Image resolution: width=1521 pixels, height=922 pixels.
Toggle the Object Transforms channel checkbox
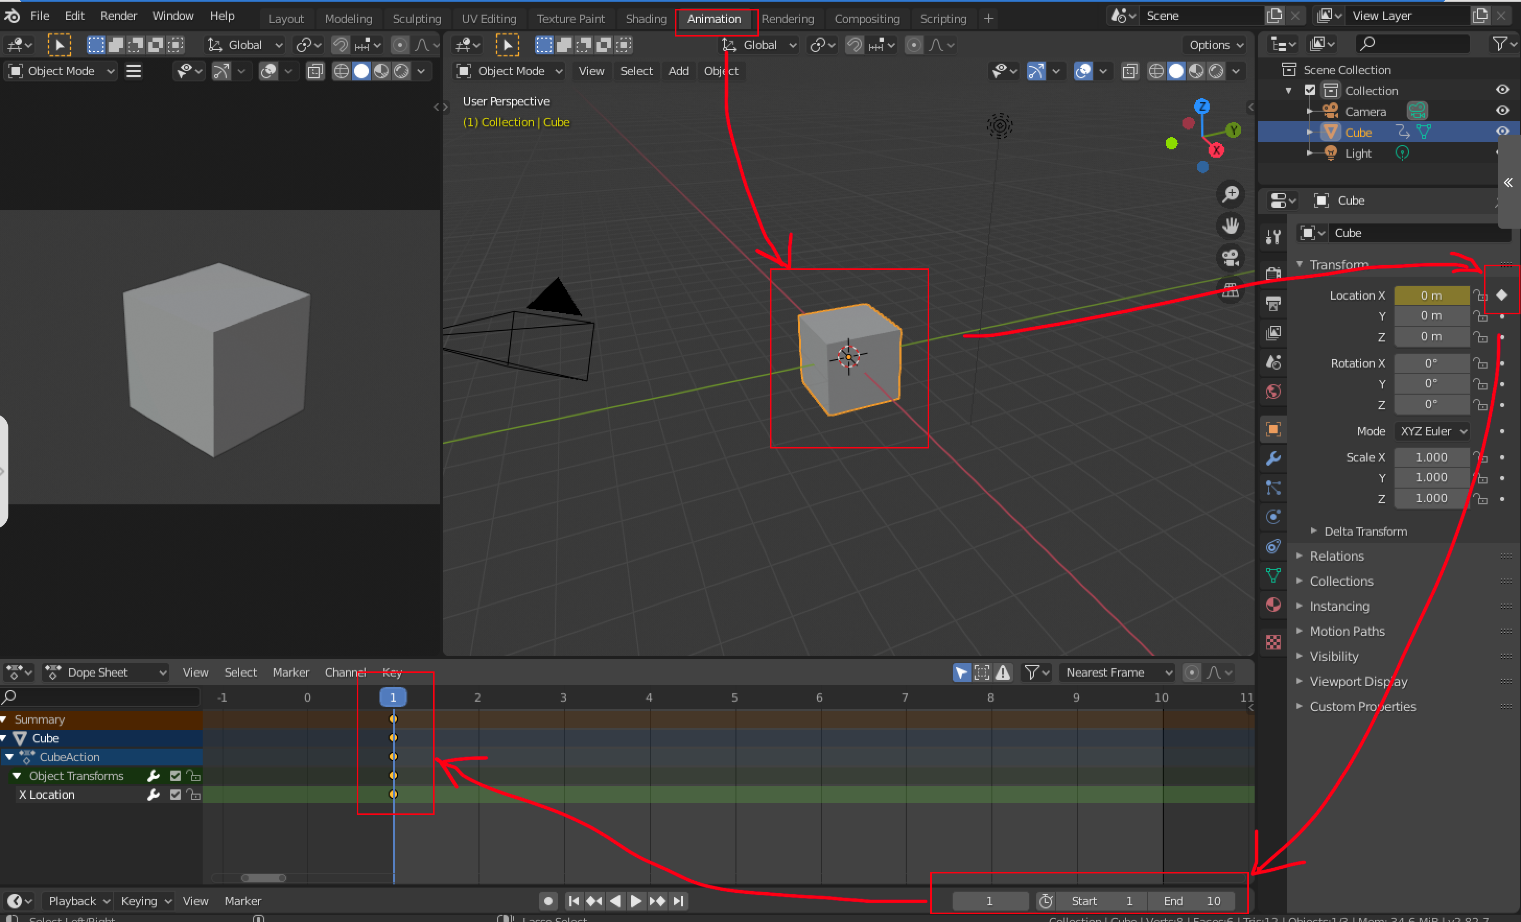point(175,776)
